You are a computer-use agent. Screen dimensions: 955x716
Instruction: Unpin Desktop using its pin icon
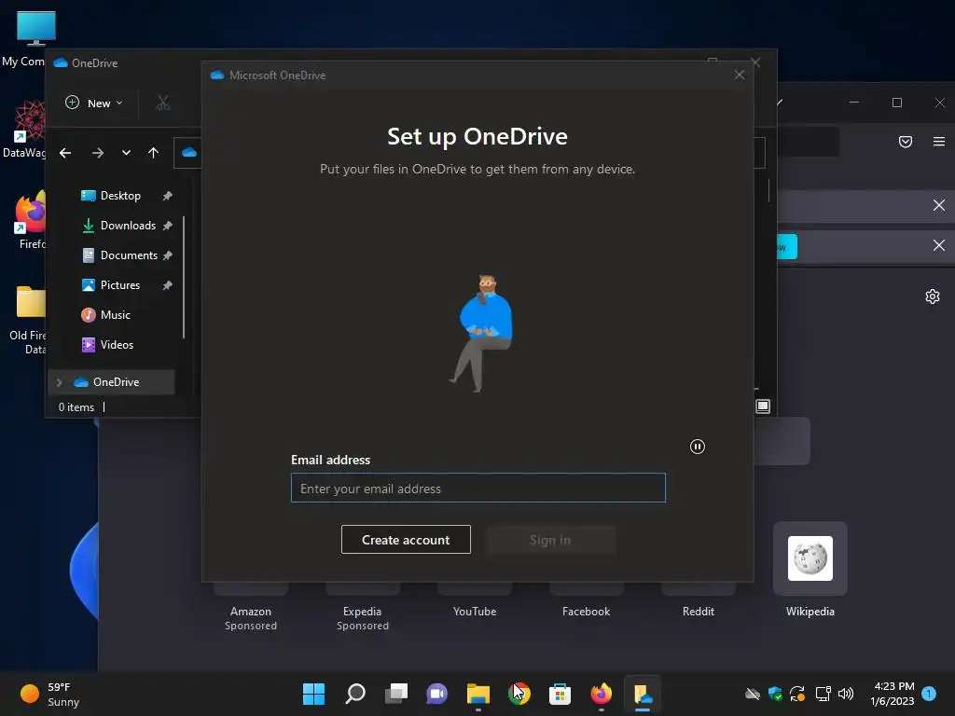point(168,196)
